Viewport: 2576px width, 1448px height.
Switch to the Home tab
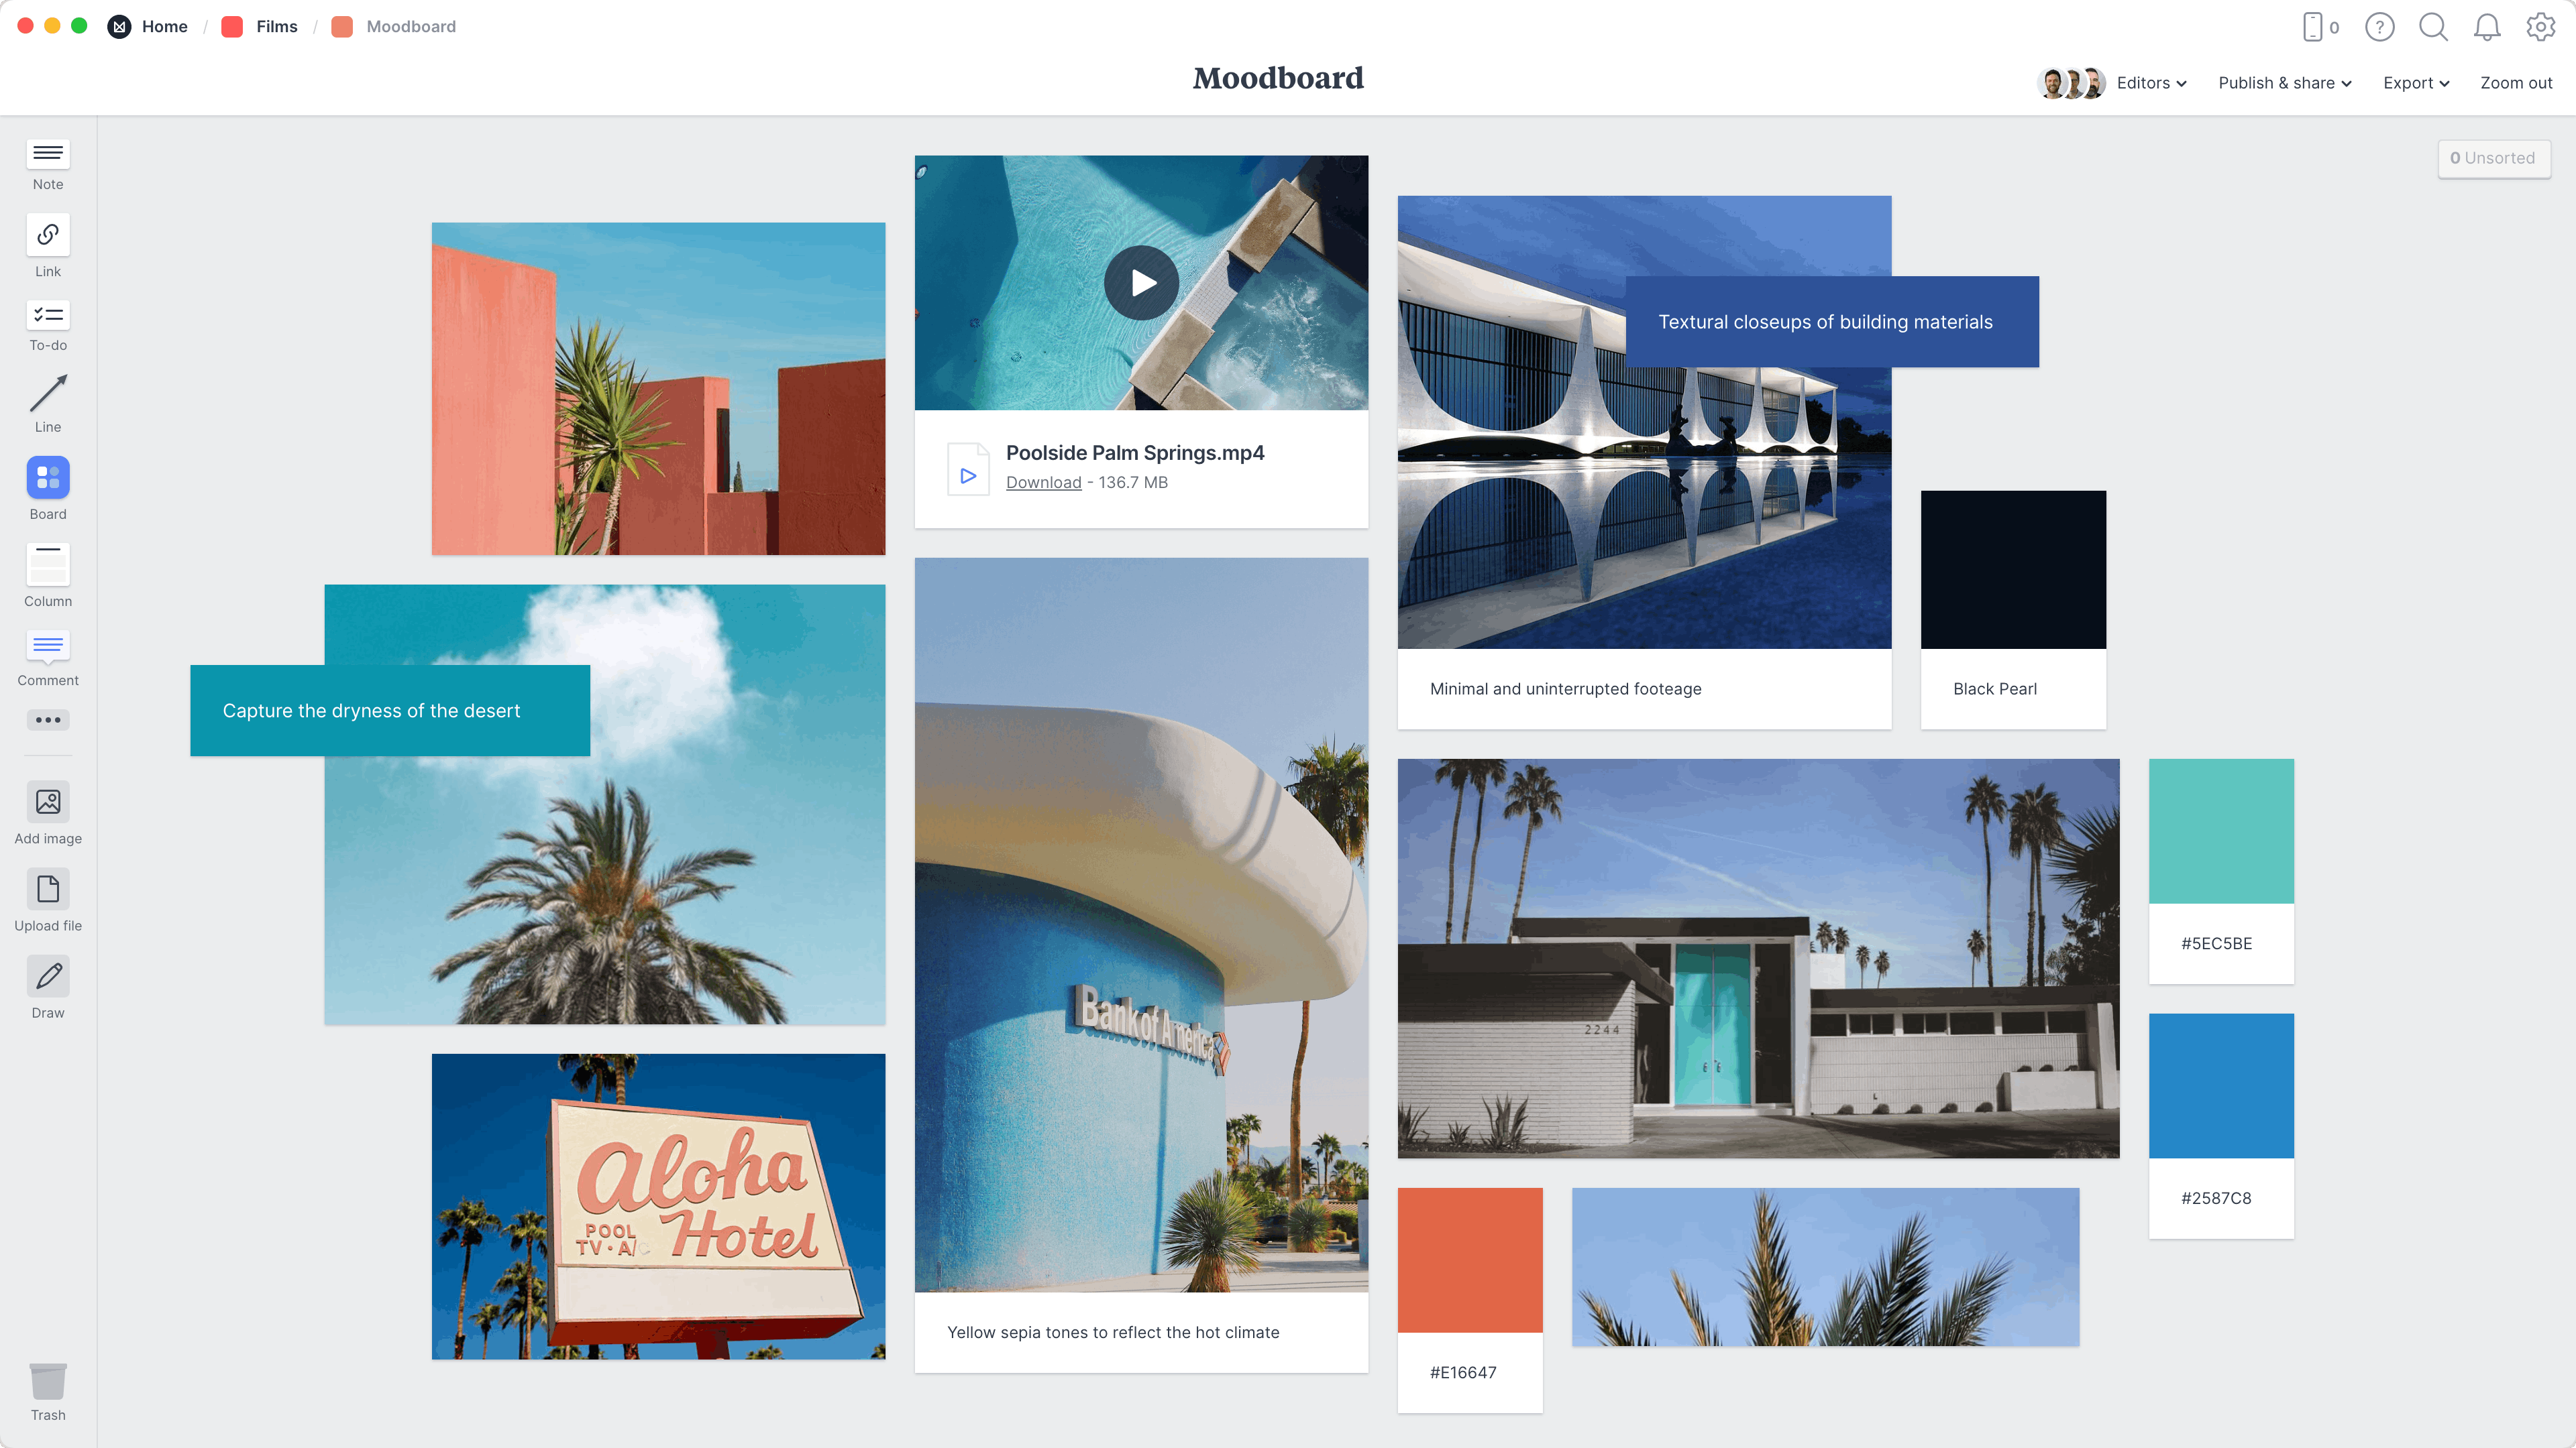163,27
